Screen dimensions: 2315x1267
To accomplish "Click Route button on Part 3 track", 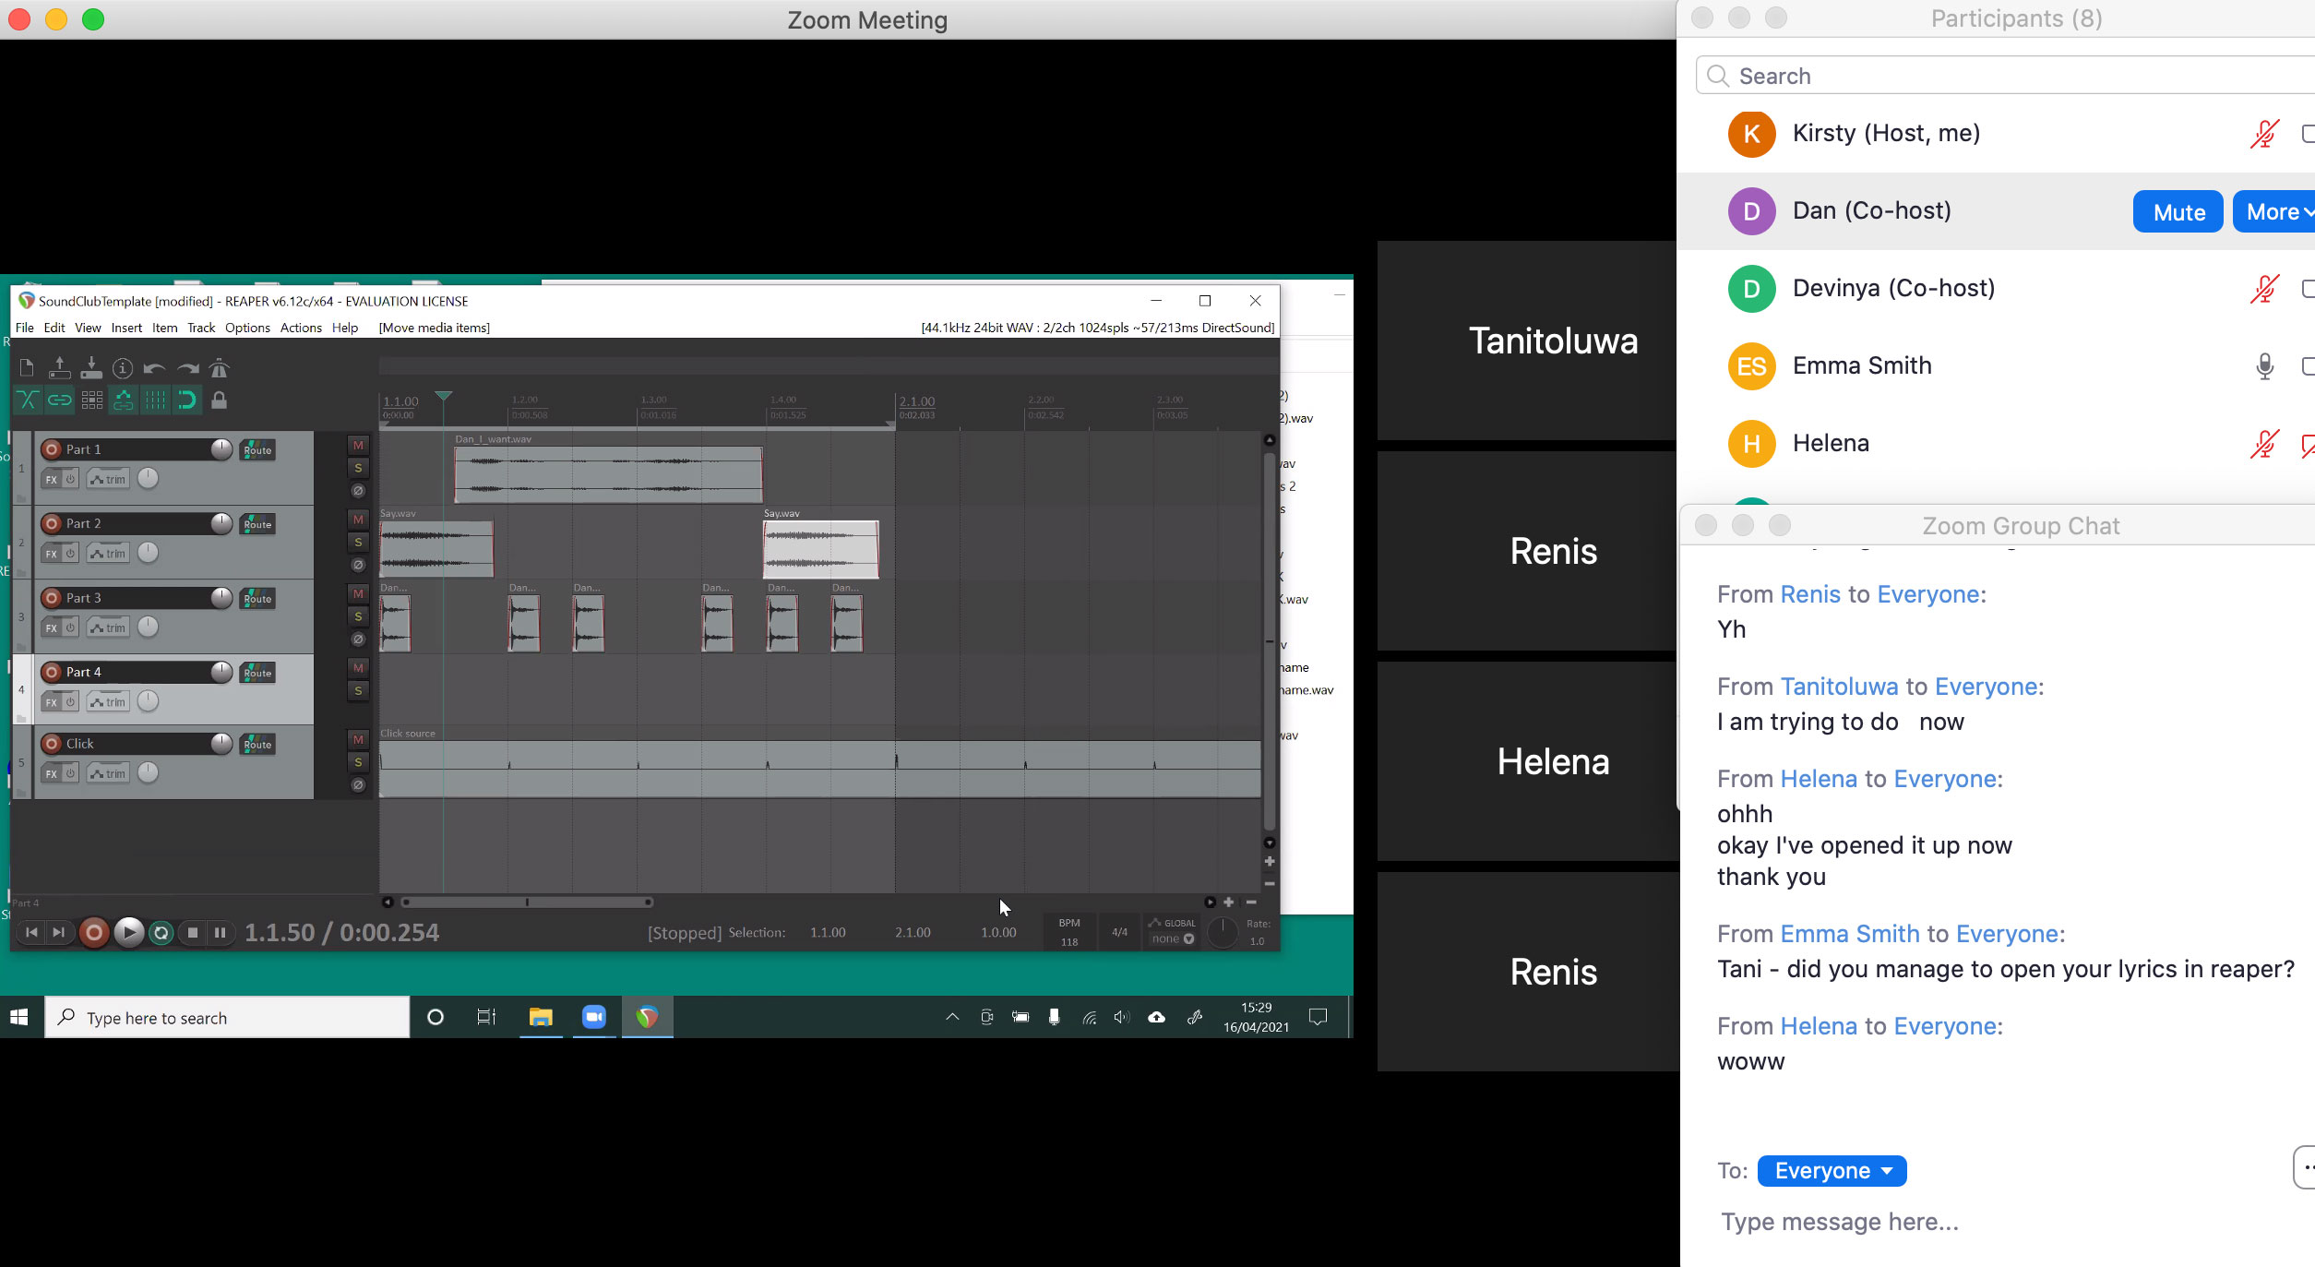I will [x=257, y=599].
